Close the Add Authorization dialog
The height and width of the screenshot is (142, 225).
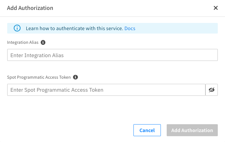tap(216, 8)
